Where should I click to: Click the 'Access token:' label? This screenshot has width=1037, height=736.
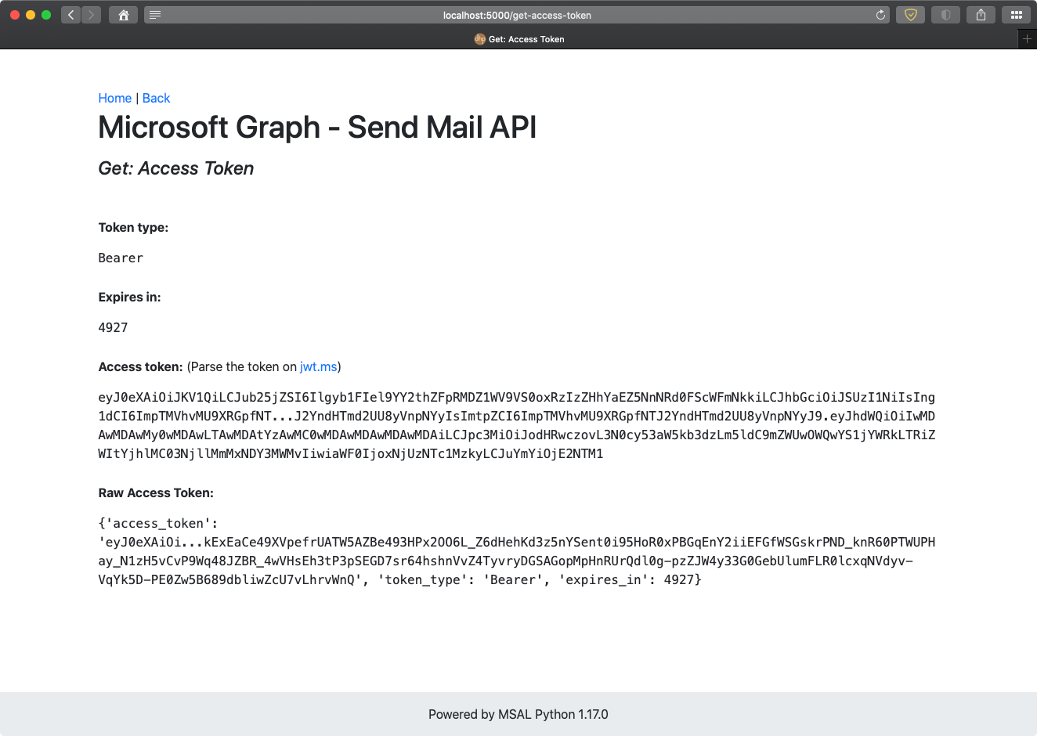click(140, 366)
